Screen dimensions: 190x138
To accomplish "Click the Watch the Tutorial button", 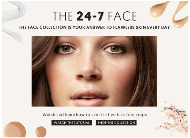I will [72, 122].
